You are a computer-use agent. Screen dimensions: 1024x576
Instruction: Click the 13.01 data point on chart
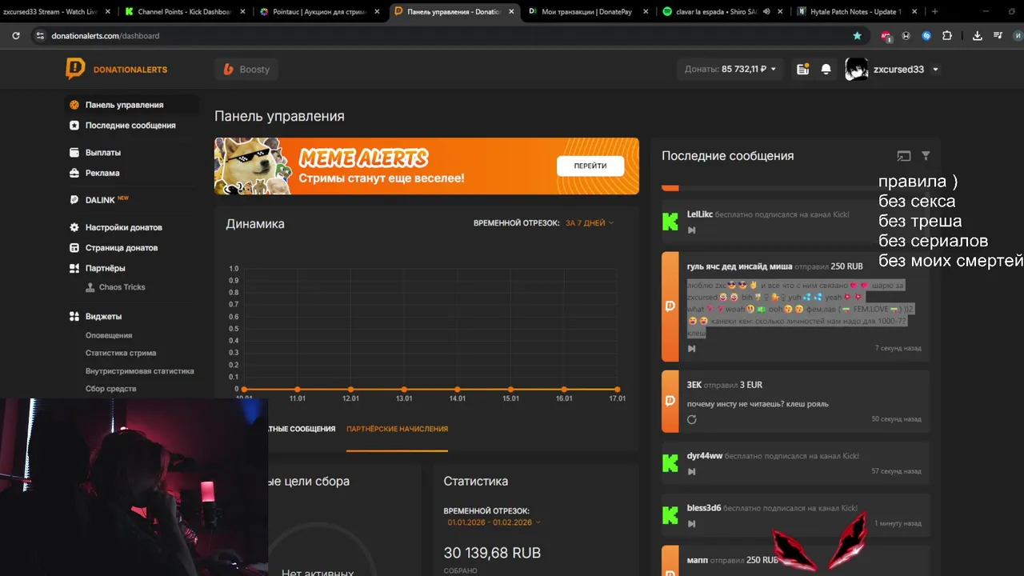pyautogui.click(x=404, y=390)
